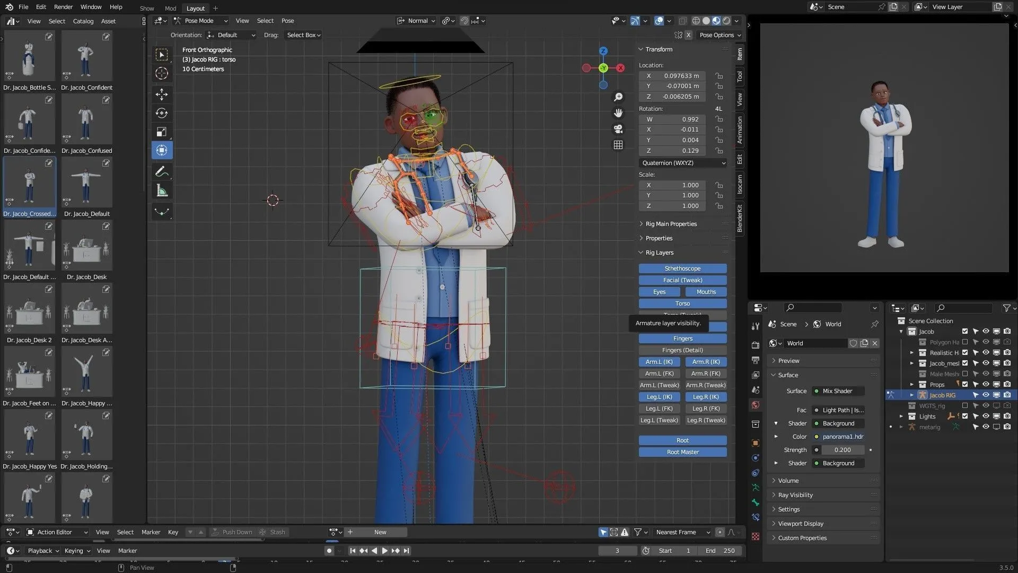
Task: Select the 3D Cursor tool
Action: tap(161, 74)
